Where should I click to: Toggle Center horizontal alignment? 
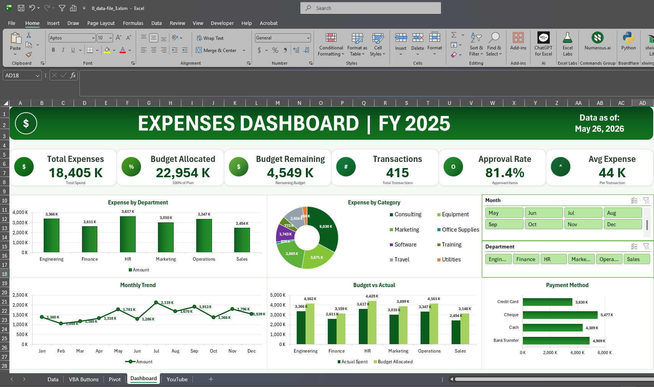153,50
